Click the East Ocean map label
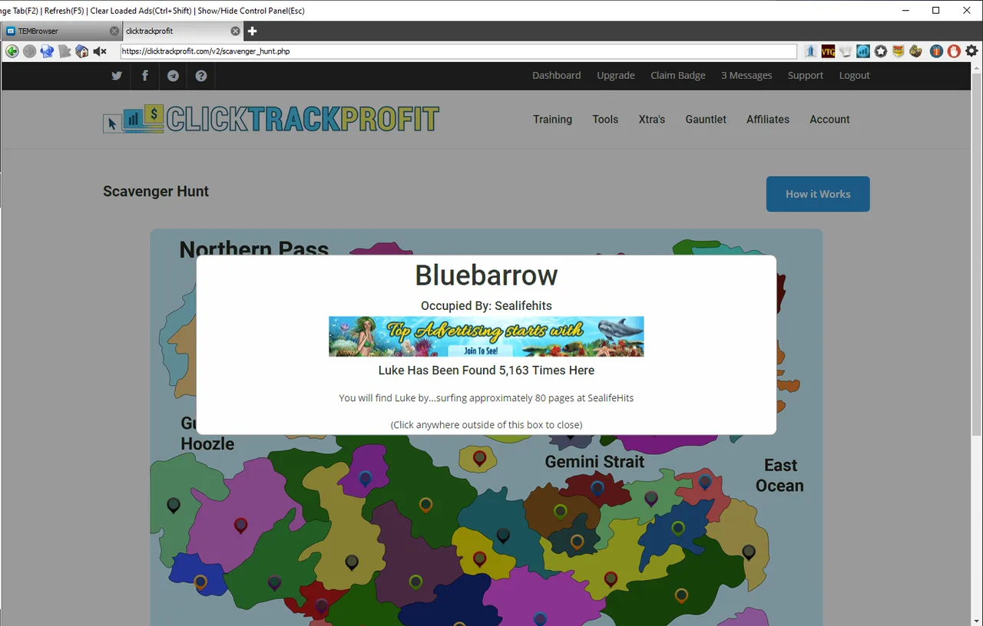 click(x=779, y=476)
